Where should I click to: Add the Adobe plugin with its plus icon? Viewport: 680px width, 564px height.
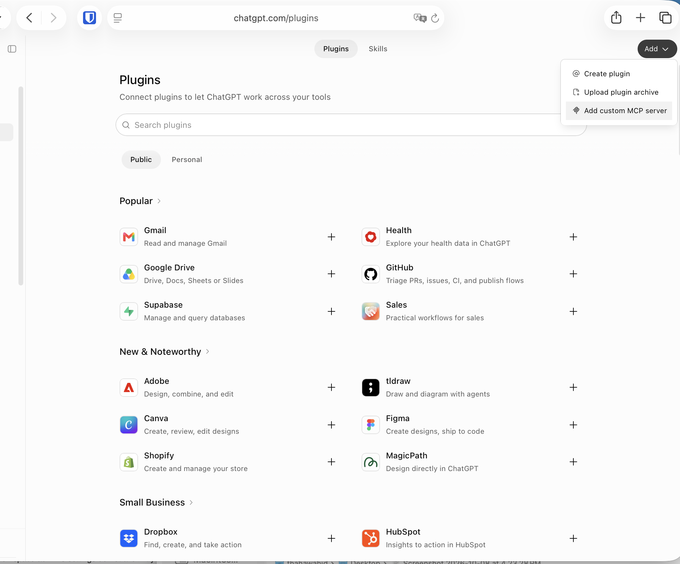point(331,387)
